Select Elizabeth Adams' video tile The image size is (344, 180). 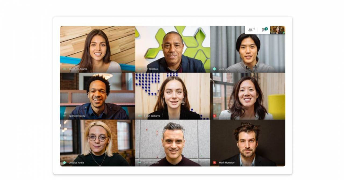coord(98,49)
